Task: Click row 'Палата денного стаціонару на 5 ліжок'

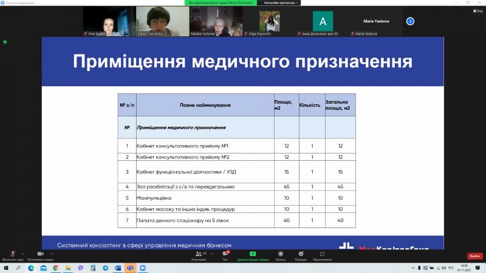Action: point(236,220)
